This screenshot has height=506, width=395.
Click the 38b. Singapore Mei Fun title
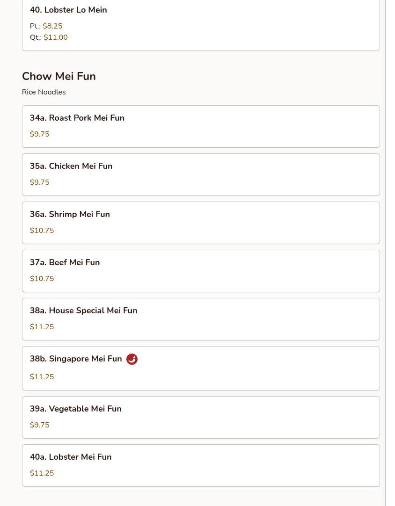tap(76, 359)
